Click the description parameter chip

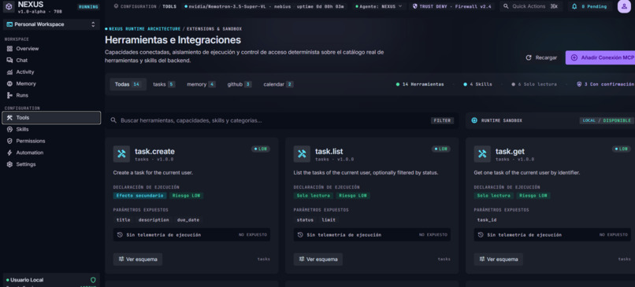click(x=154, y=220)
